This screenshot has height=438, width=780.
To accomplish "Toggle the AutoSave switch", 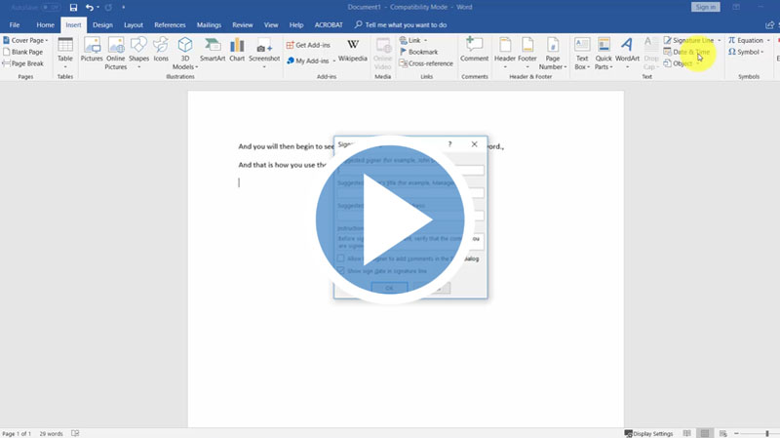I will 49,7.
